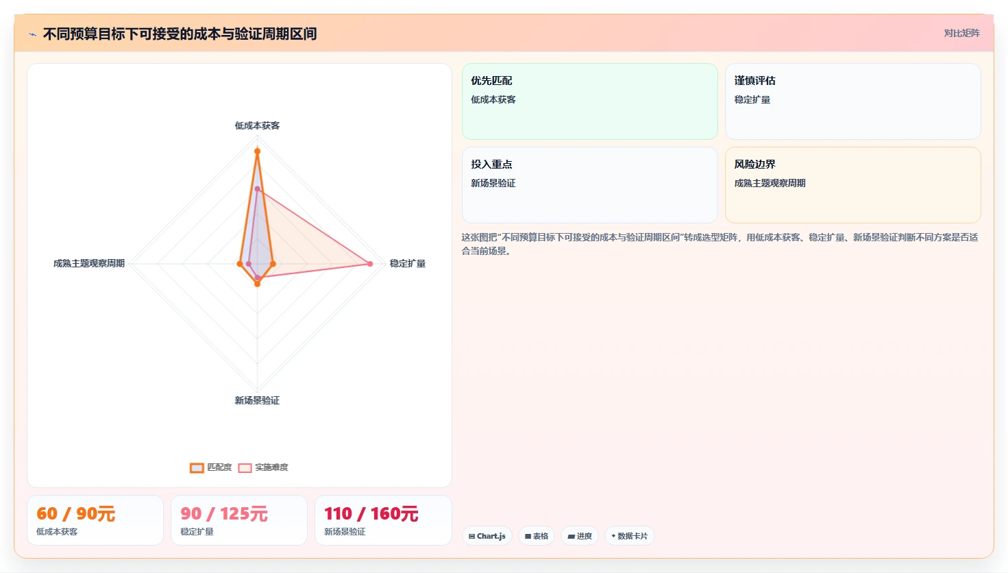Click the page title 不同预算目标下可接受的成本与验证周期区间
This screenshot has height=573, width=1008.
click(180, 34)
